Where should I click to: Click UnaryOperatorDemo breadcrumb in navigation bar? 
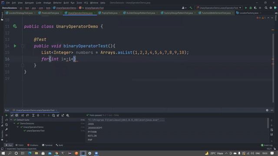pyautogui.click(x=65, y=8)
